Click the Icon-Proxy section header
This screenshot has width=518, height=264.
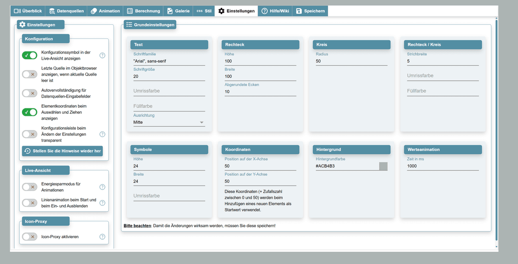pos(45,221)
